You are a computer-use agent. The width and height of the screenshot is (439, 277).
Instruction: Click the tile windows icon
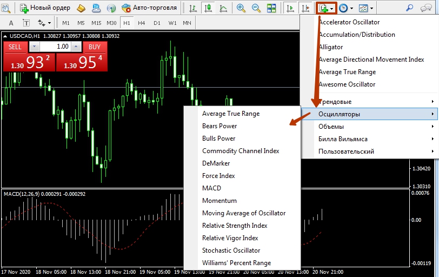click(271, 8)
